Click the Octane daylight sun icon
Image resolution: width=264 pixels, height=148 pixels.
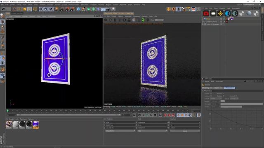pyautogui.click(x=220, y=14)
